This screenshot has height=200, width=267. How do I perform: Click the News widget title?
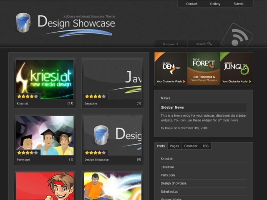[166, 98]
